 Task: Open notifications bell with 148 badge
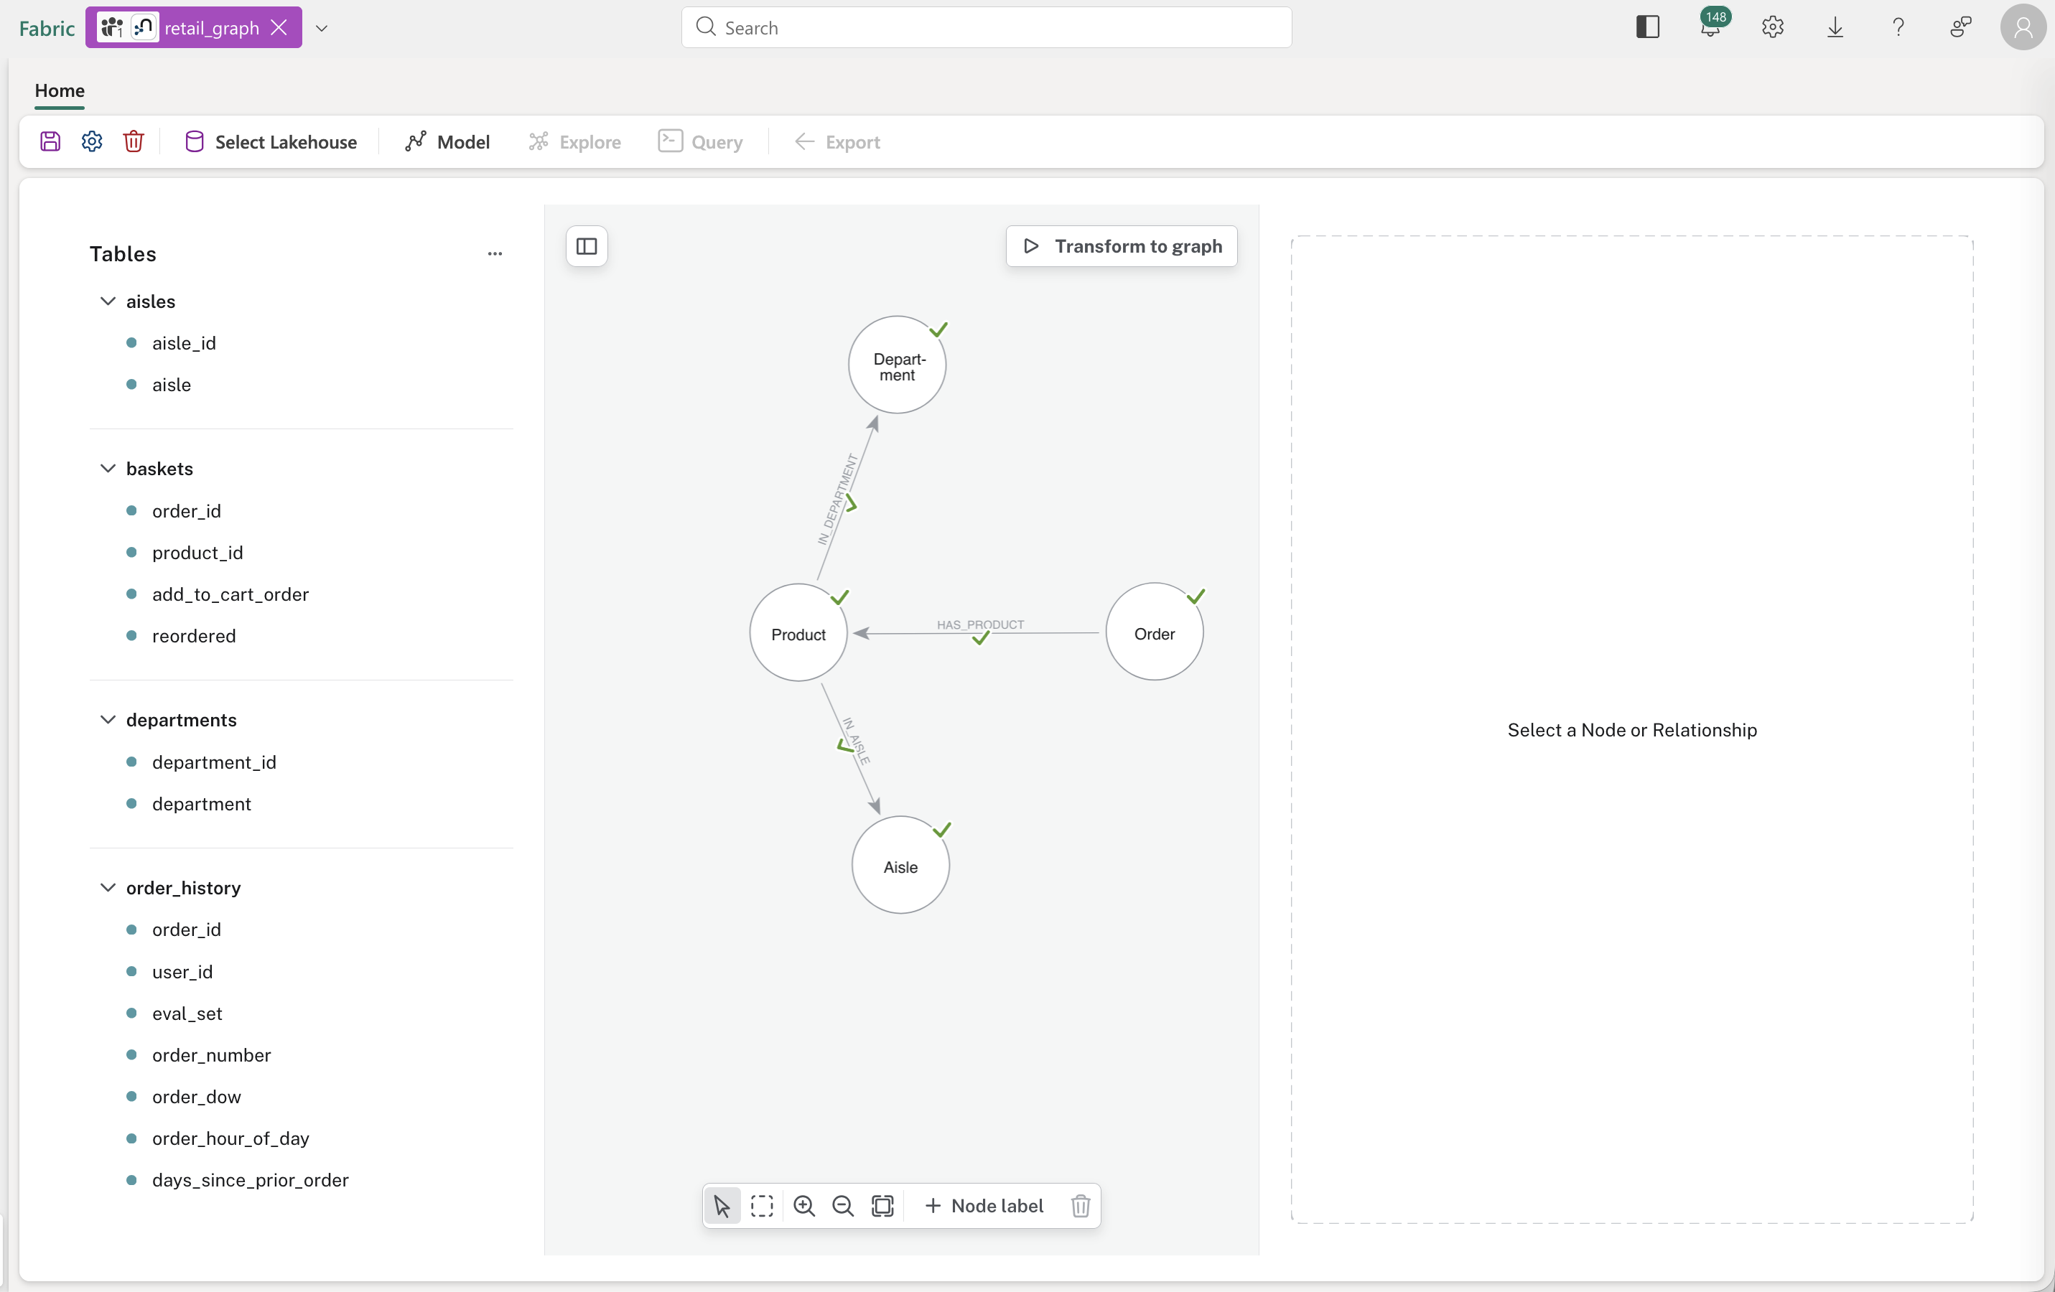(x=1711, y=26)
